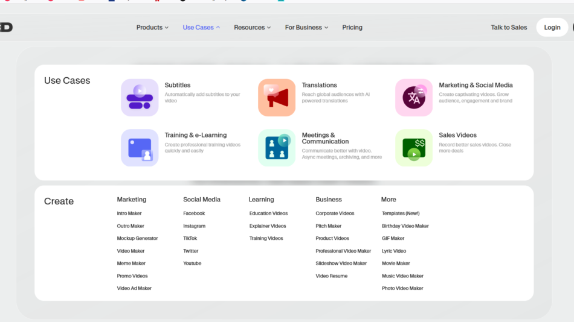Open Explainer Videos under Learning
The width and height of the screenshot is (574, 322).
(268, 226)
